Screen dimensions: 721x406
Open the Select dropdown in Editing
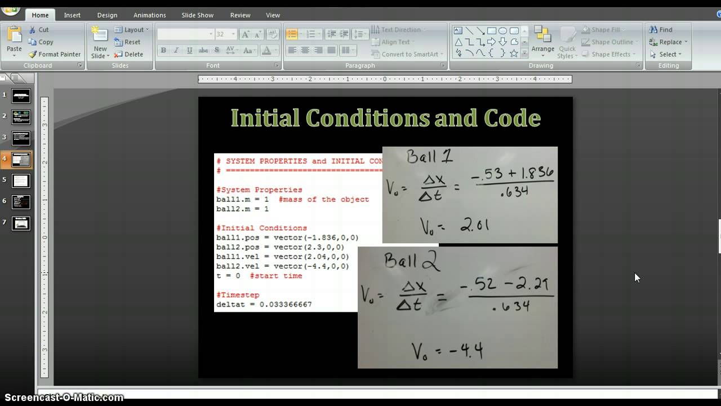pos(666,54)
